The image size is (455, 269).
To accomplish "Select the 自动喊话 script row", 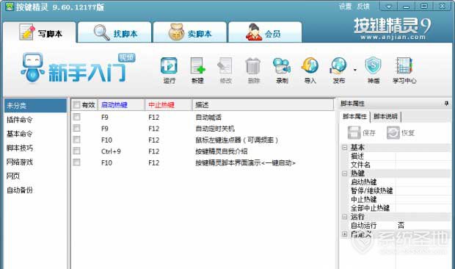I will click(203, 117).
